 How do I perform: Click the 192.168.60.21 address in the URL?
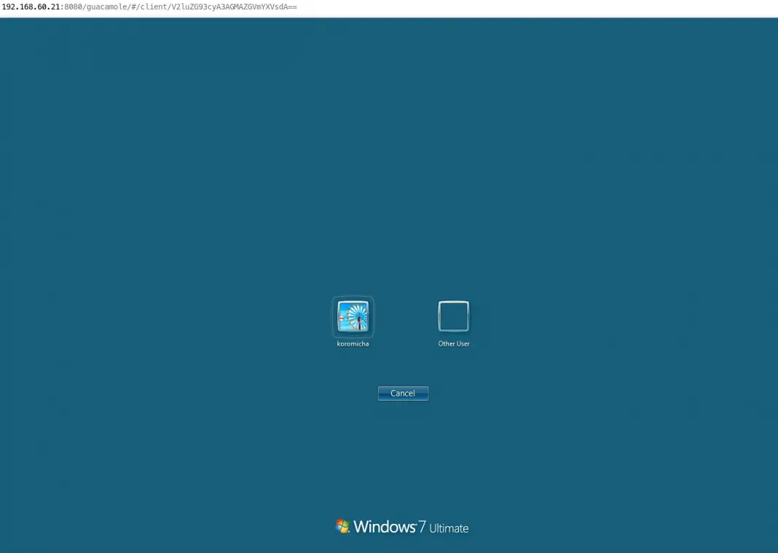pyautogui.click(x=31, y=7)
